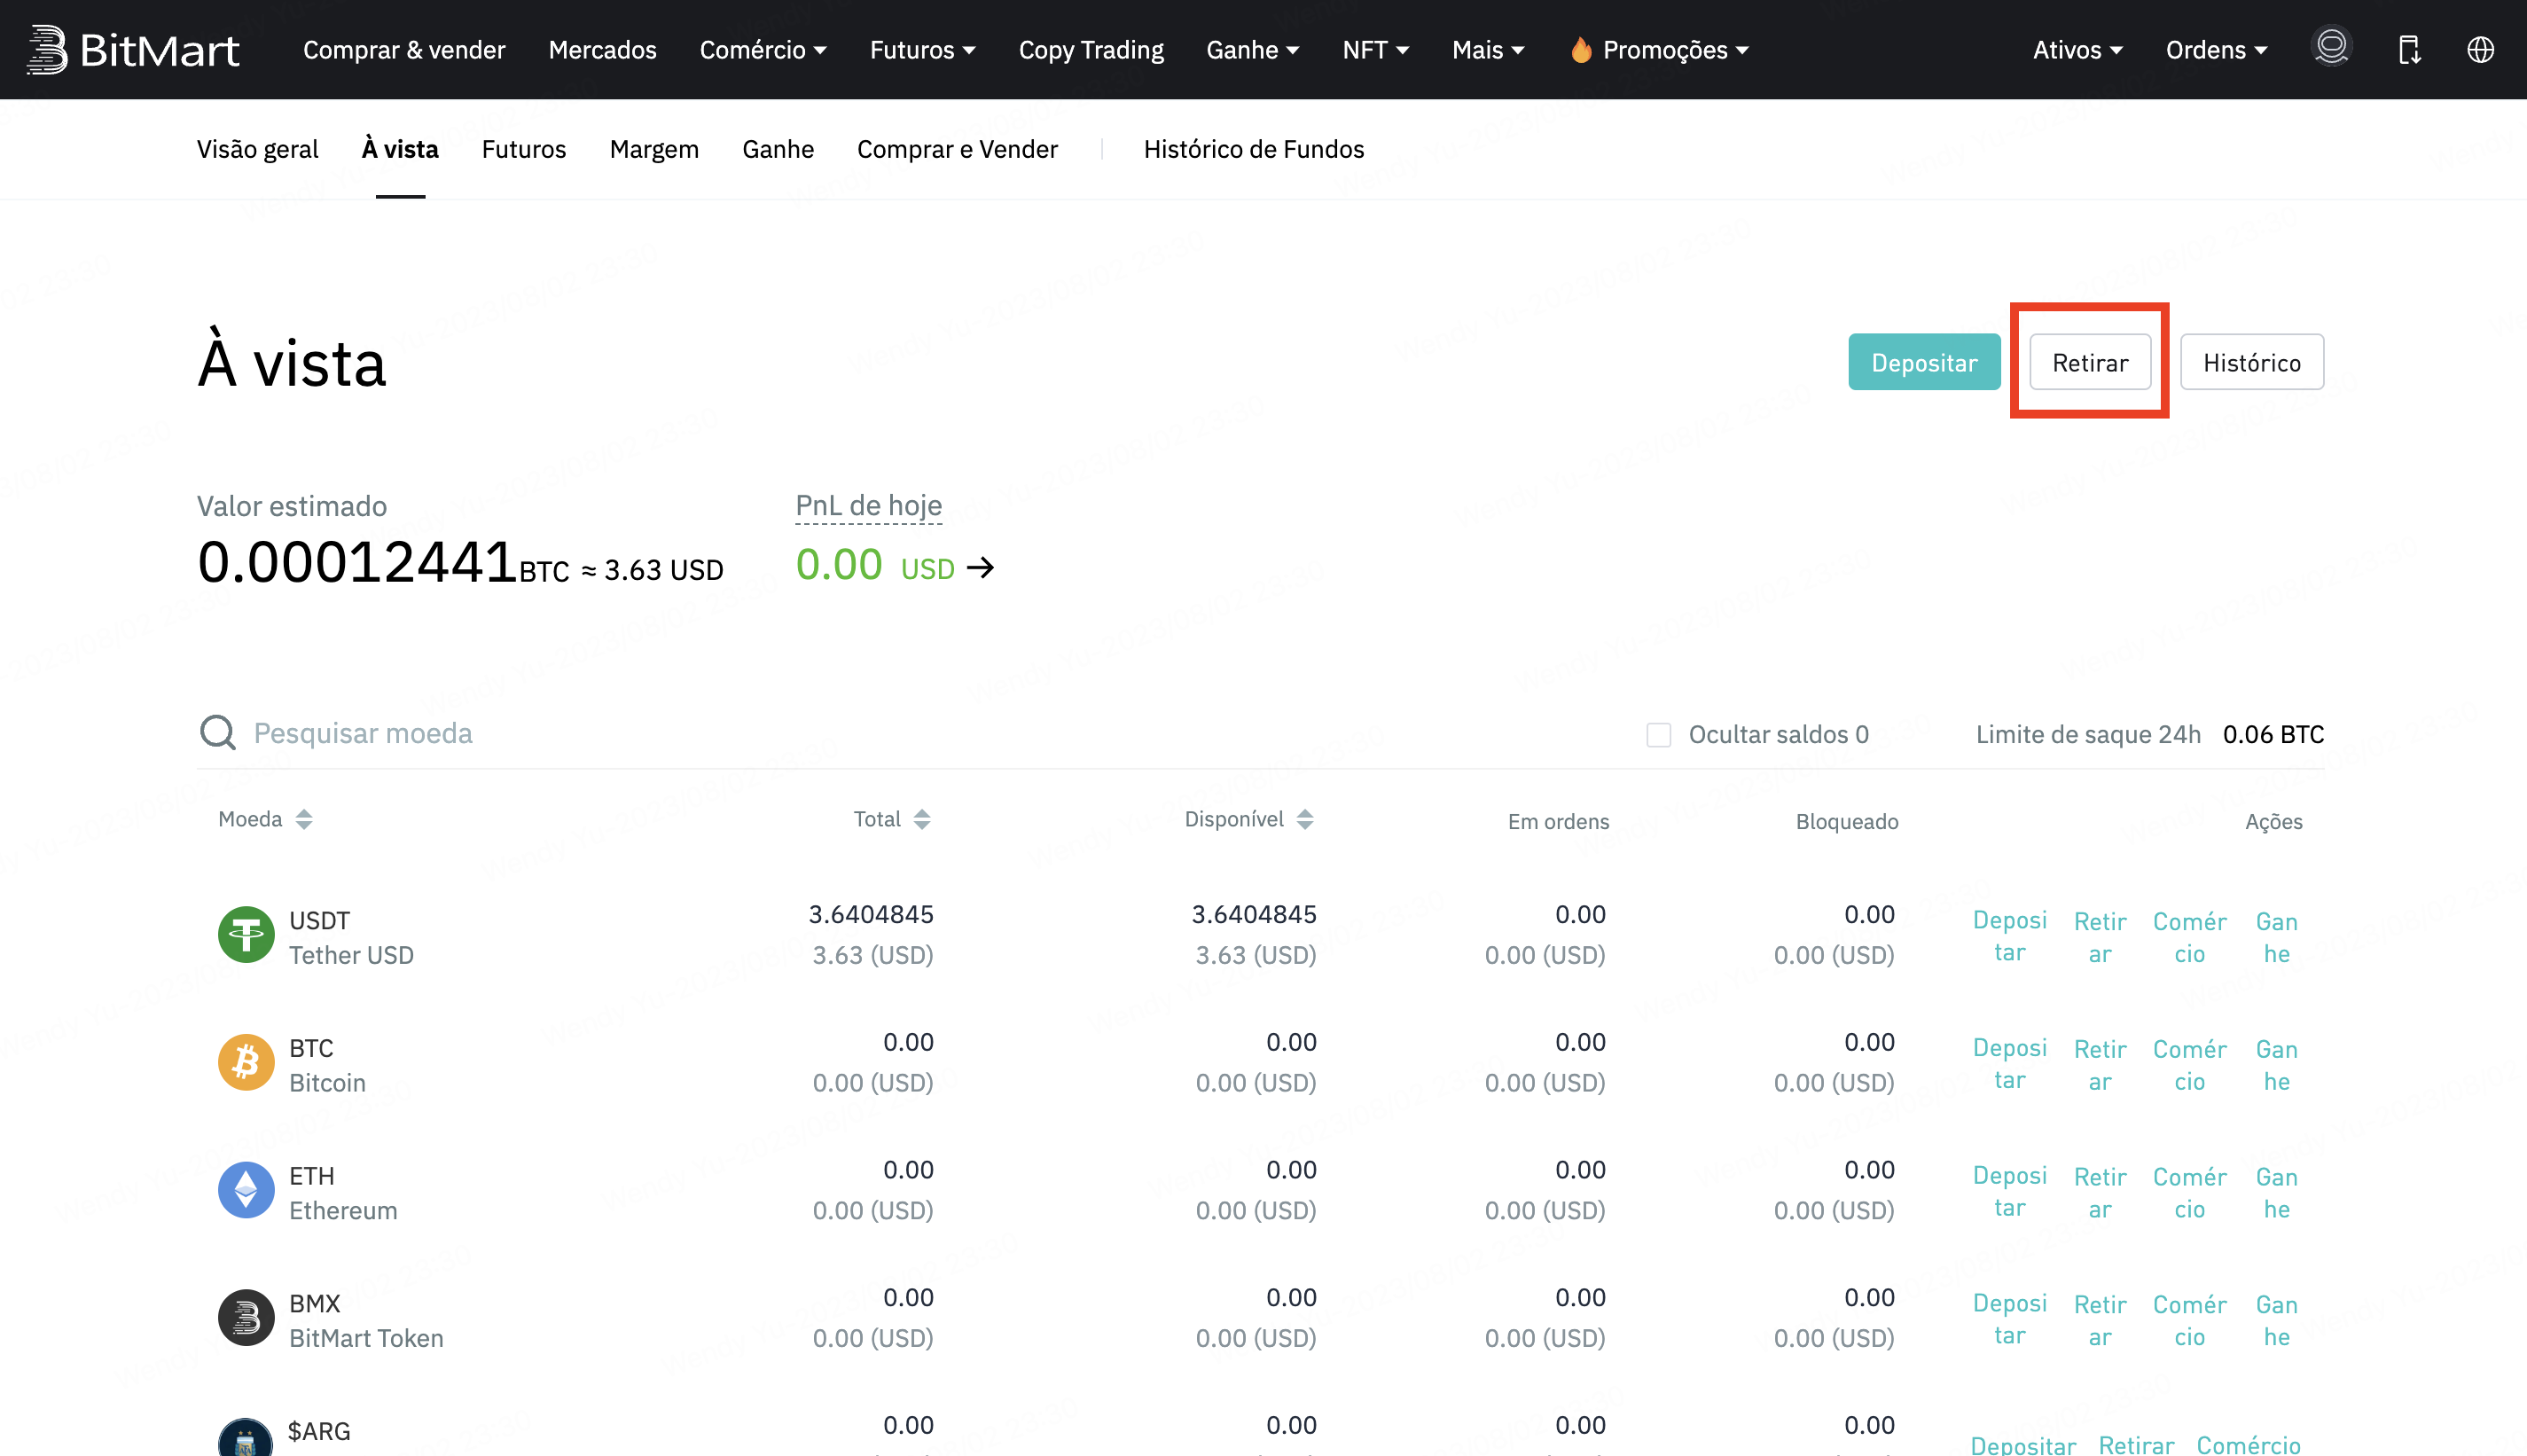Click Comércio link in the ETH row
The image size is (2527, 1456).
(x=2189, y=1192)
